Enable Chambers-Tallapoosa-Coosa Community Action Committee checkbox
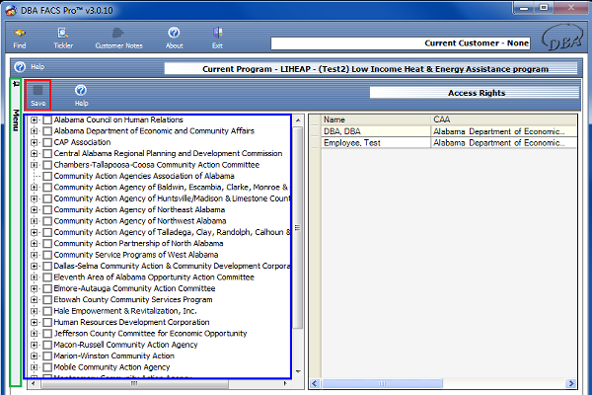Screen dimensions: 592x395 coord(47,165)
